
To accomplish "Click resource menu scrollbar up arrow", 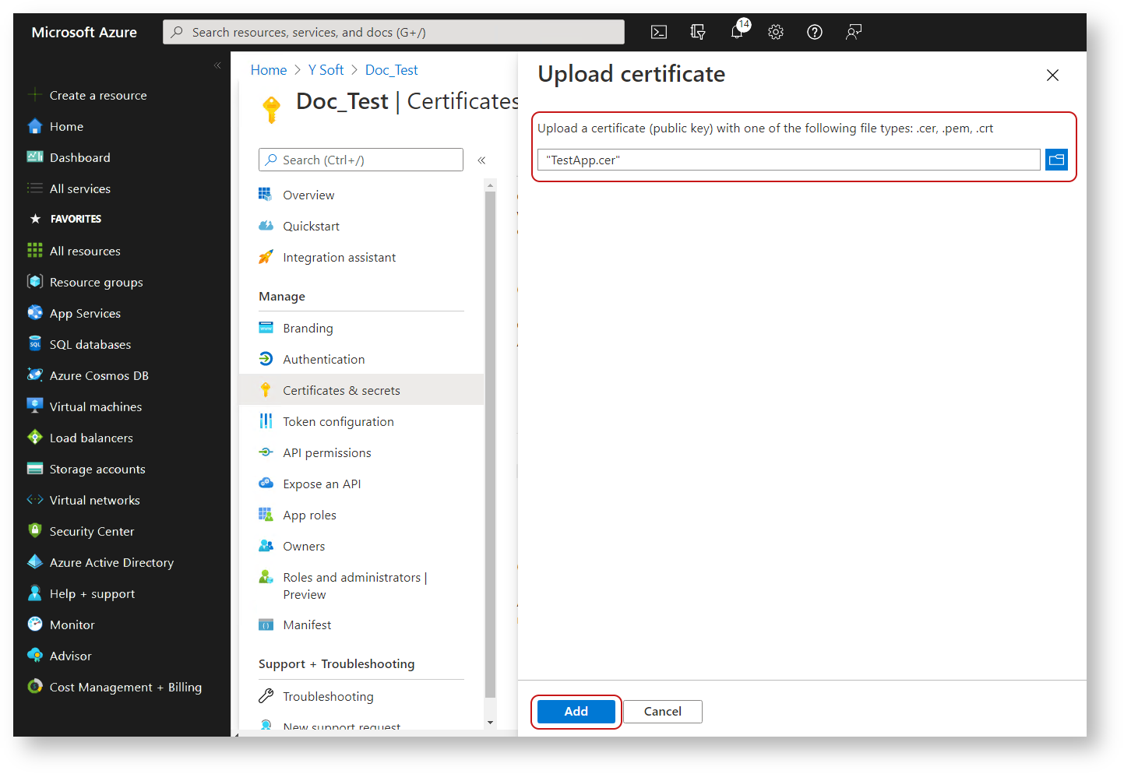I will tap(490, 185).
